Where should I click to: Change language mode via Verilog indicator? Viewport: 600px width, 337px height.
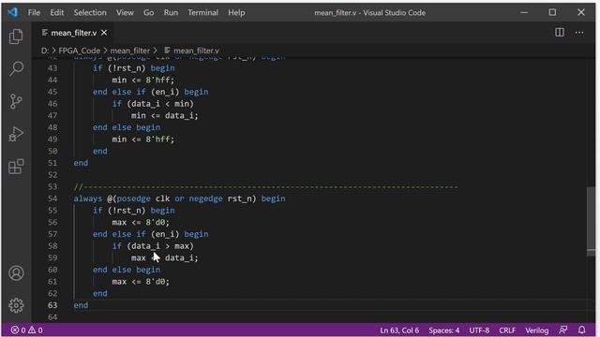pyautogui.click(x=537, y=330)
